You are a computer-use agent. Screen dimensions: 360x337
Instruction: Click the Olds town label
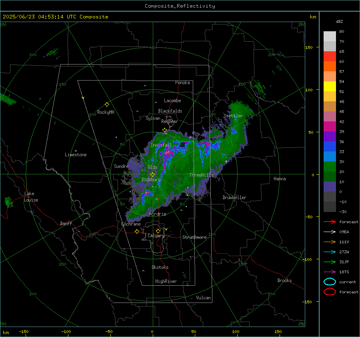pyautogui.click(x=152, y=167)
